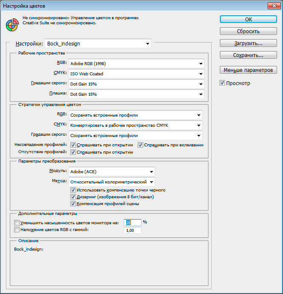283x294 pixels.
Task: Toggle Компенсация профилей сцены checkbox
Action: click(73, 204)
